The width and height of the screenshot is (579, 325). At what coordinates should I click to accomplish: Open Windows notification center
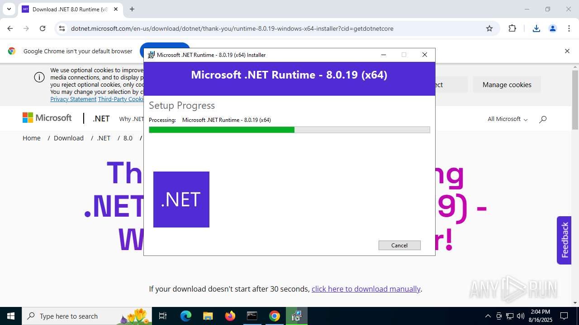[564, 316]
